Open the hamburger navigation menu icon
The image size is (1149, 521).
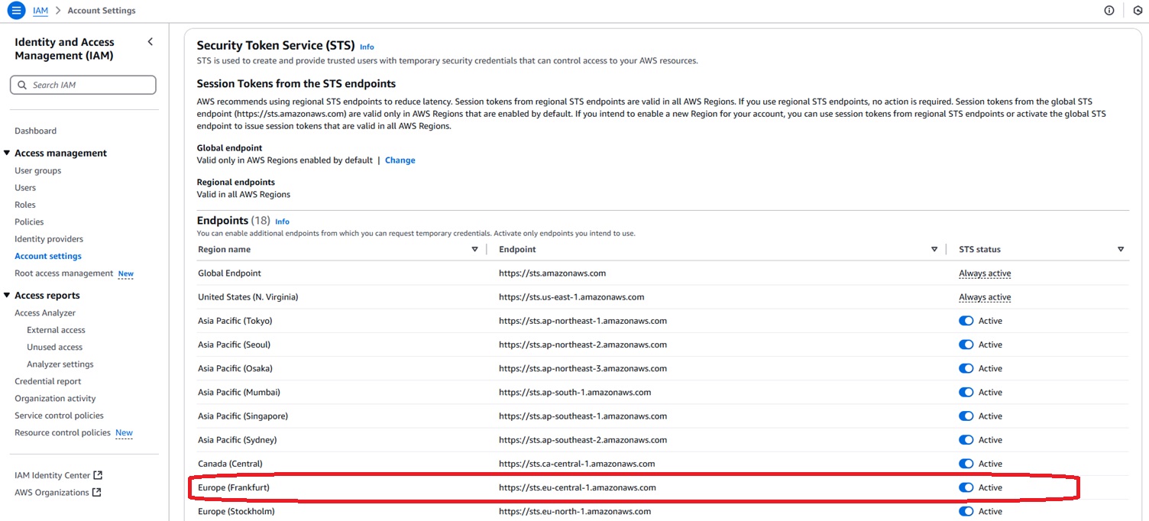pyautogui.click(x=16, y=11)
